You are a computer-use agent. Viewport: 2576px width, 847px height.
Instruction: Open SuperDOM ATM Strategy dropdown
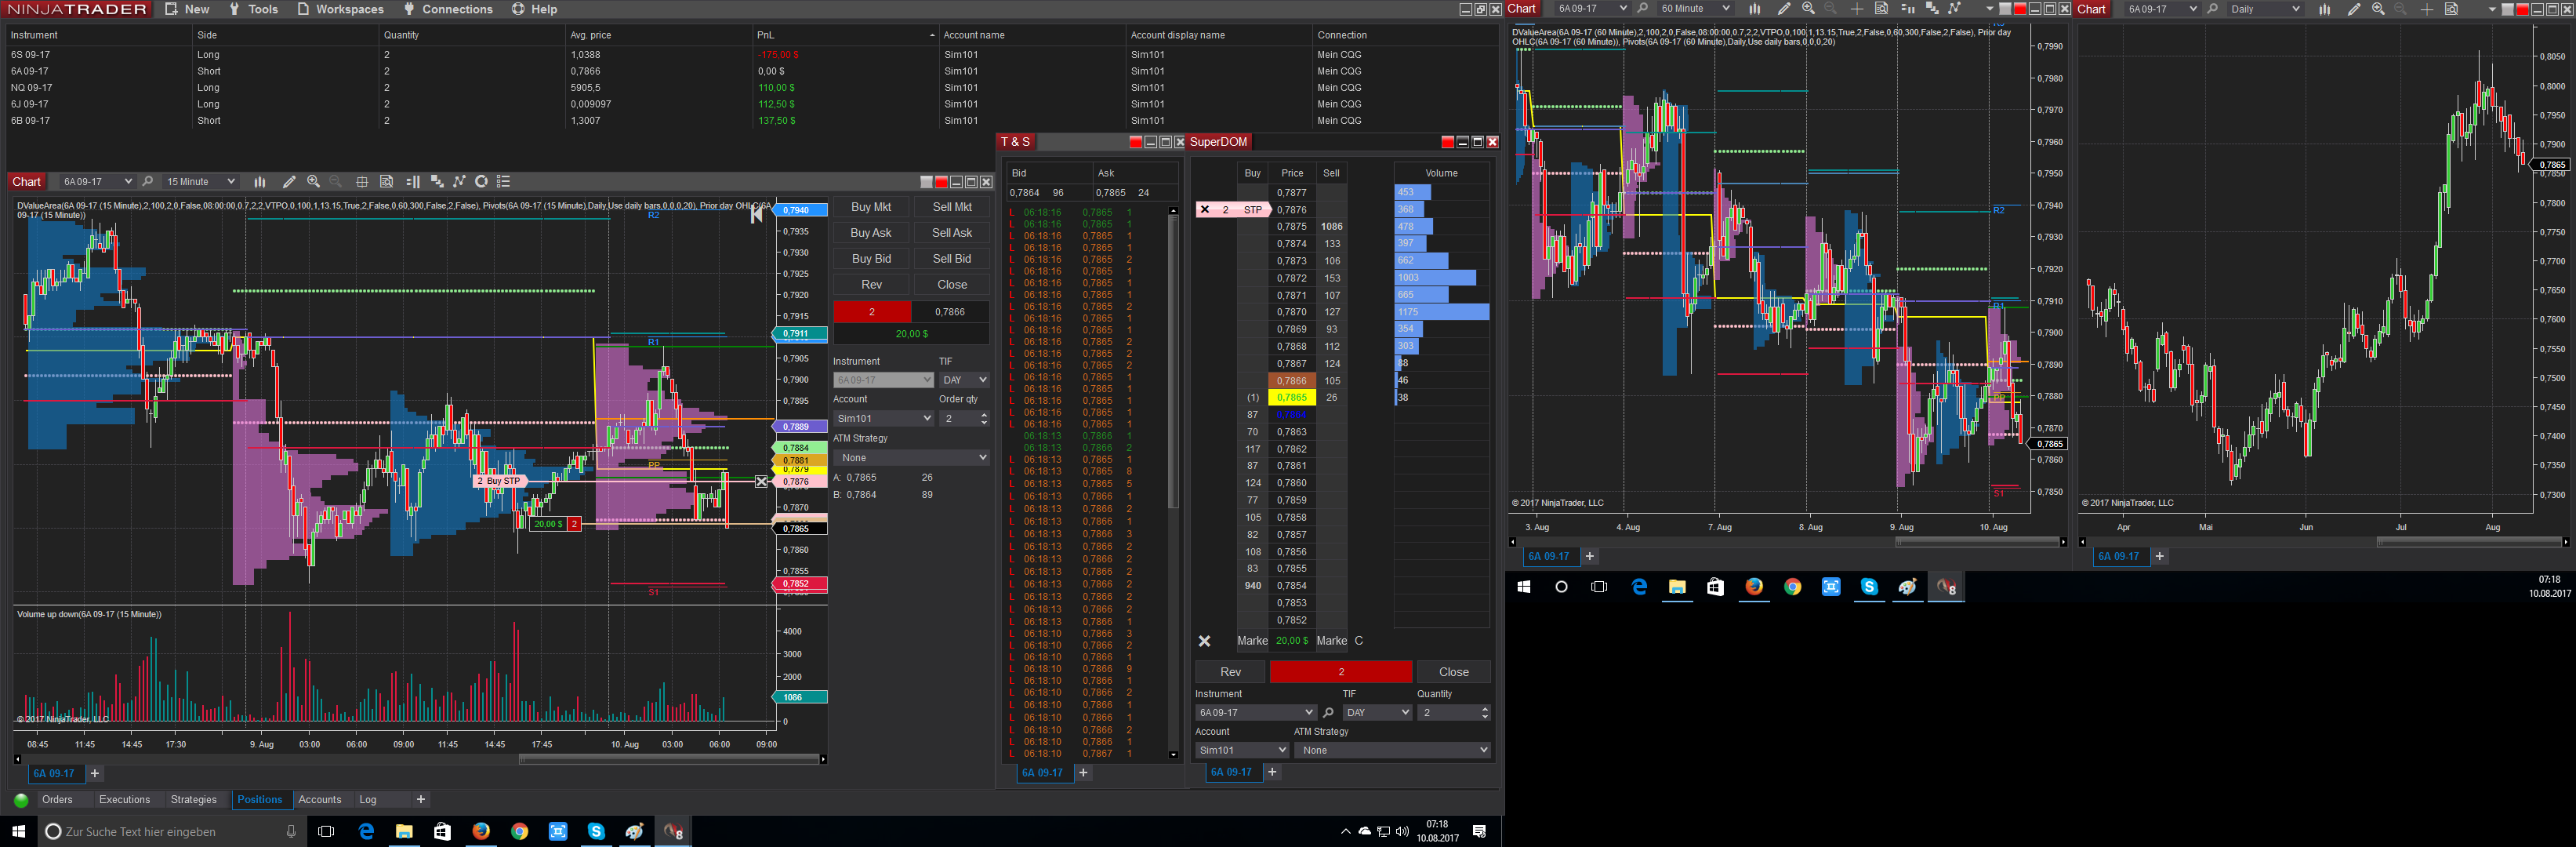click(x=1392, y=750)
